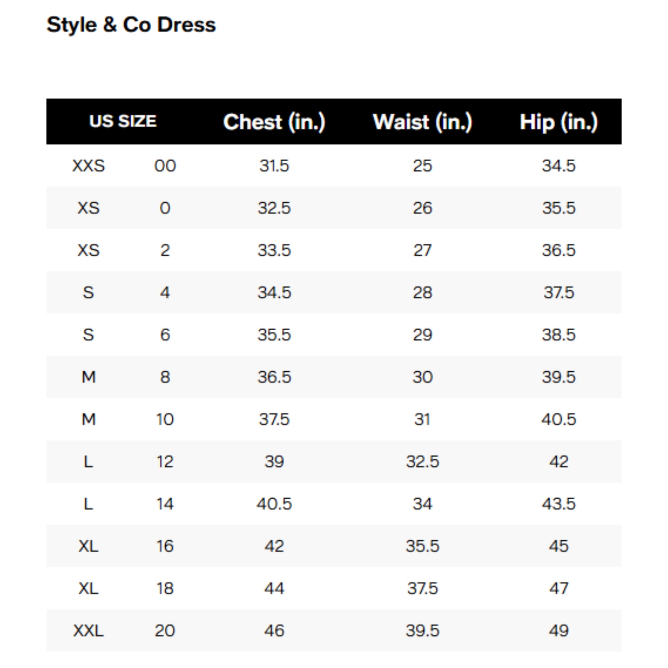Click the XXL size label
The width and height of the screenshot is (668, 668).
[89, 631]
